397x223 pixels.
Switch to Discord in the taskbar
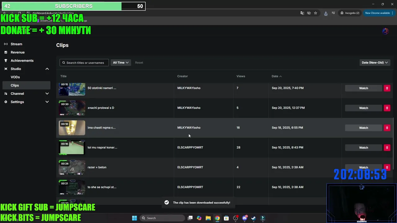click(244, 218)
